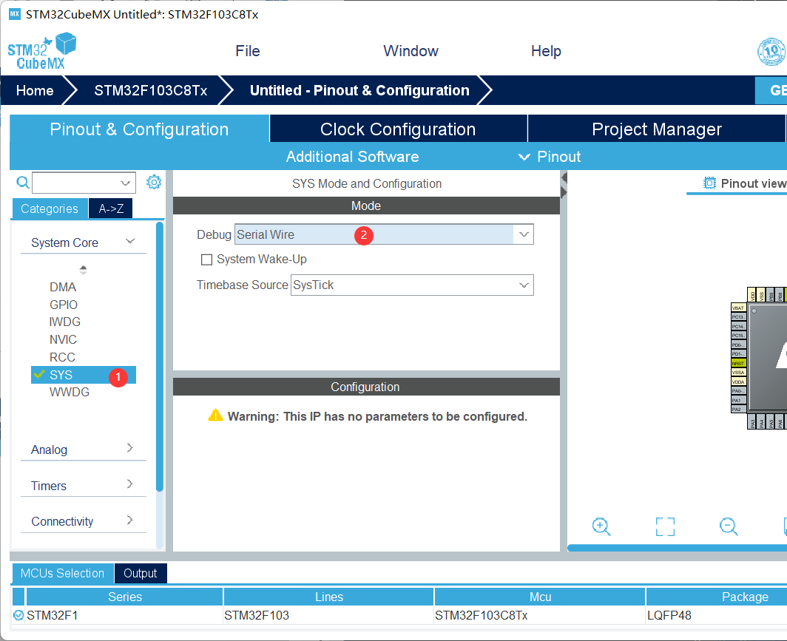Viewport: 787px width, 641px height.
Task: Open Additional Software
Action: pos(352,157)
